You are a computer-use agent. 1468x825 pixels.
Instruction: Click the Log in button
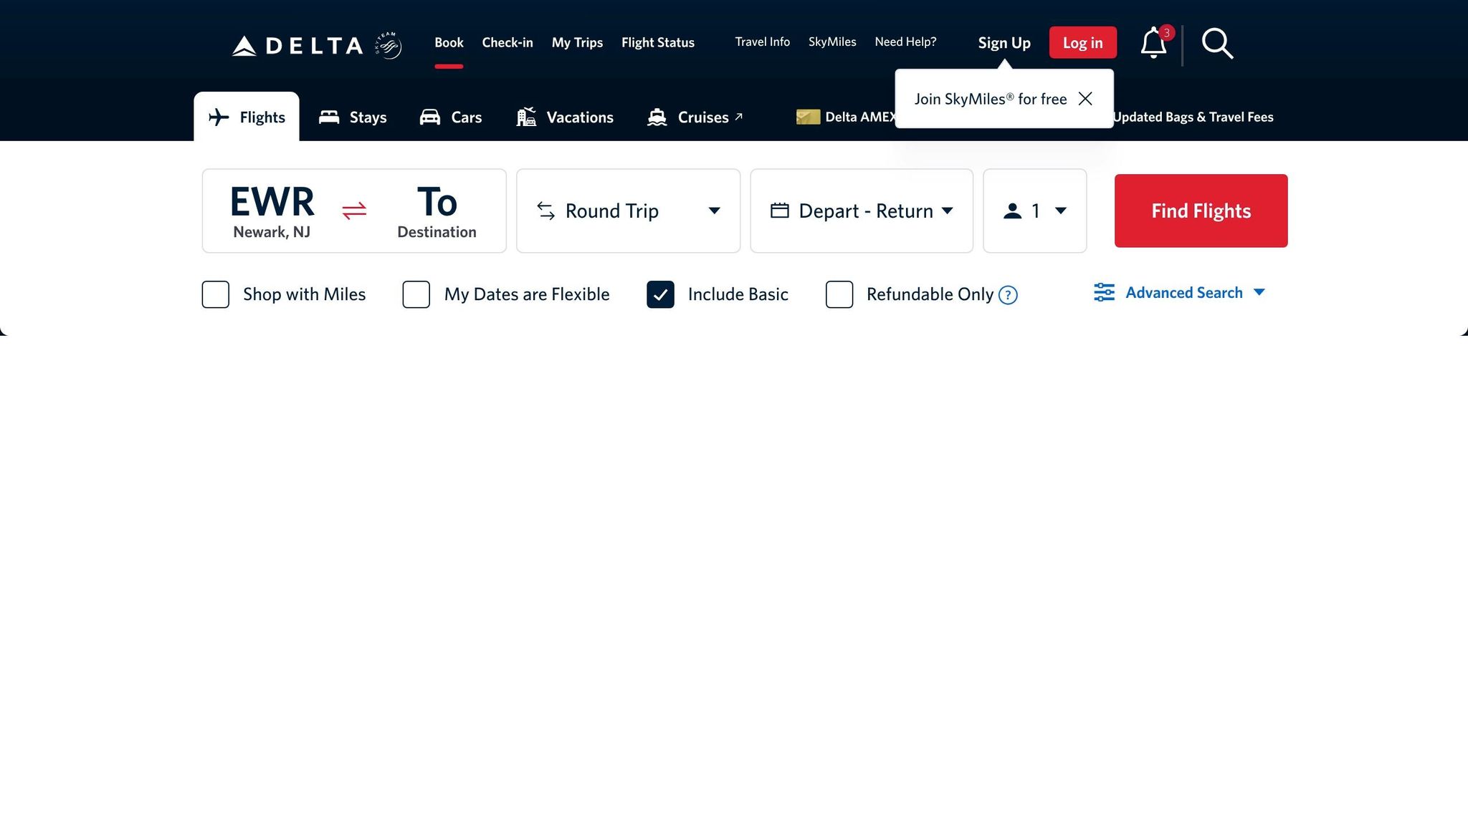coord(1082,43)
